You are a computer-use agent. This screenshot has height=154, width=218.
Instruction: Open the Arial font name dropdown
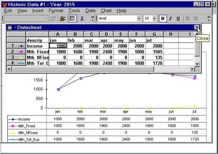pos(139,19)
